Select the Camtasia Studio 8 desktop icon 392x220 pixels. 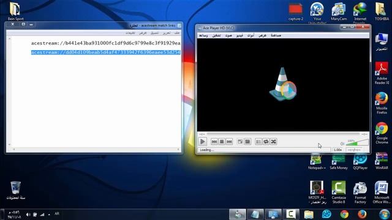(x=339, y=192)
